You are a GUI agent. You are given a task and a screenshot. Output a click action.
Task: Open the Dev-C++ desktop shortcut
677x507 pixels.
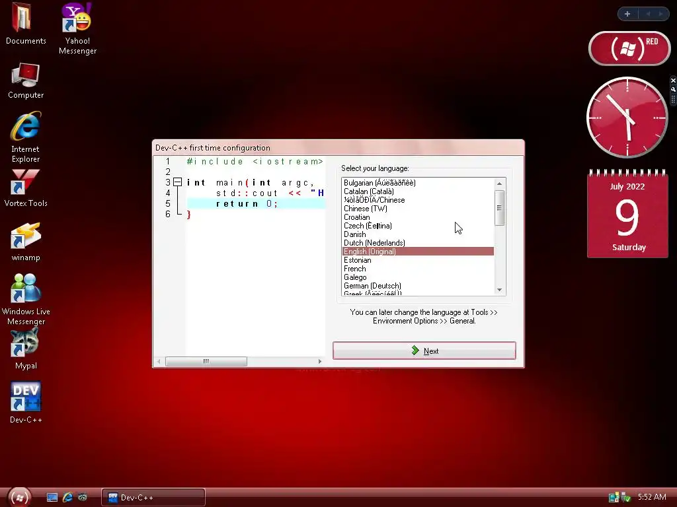[x=26, y=402]
